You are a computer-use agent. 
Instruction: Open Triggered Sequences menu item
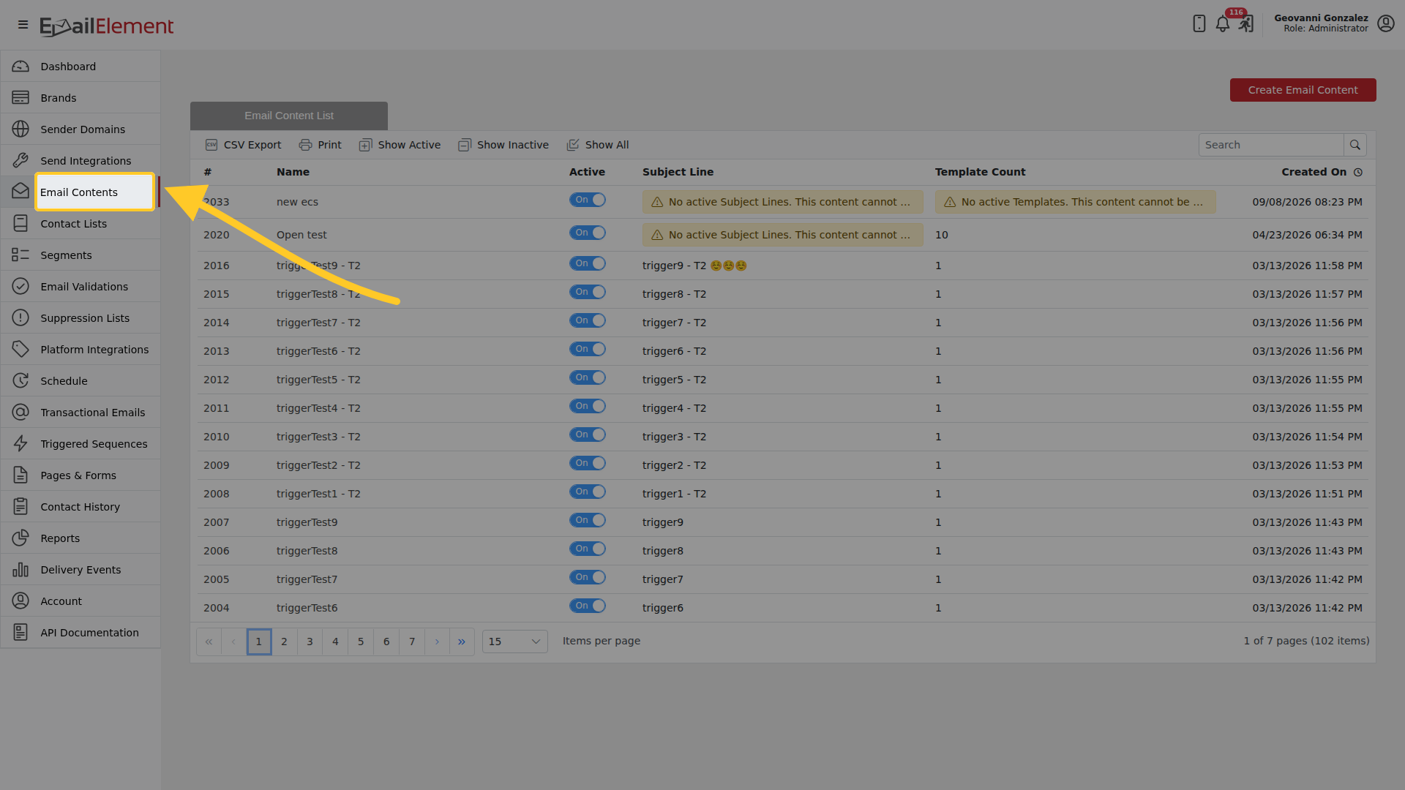[x=80, y=444]
